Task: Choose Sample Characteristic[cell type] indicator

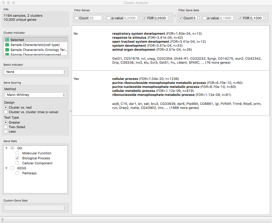Action: point(35,45)
